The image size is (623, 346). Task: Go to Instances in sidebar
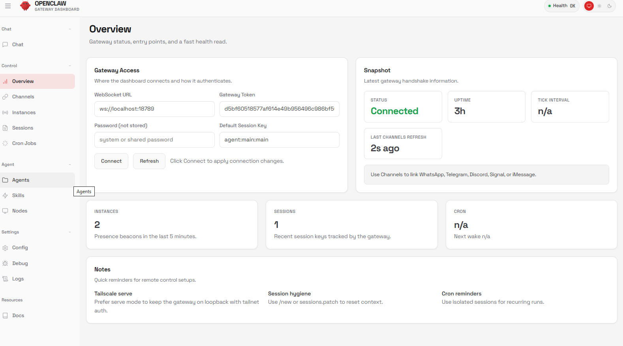38,113
